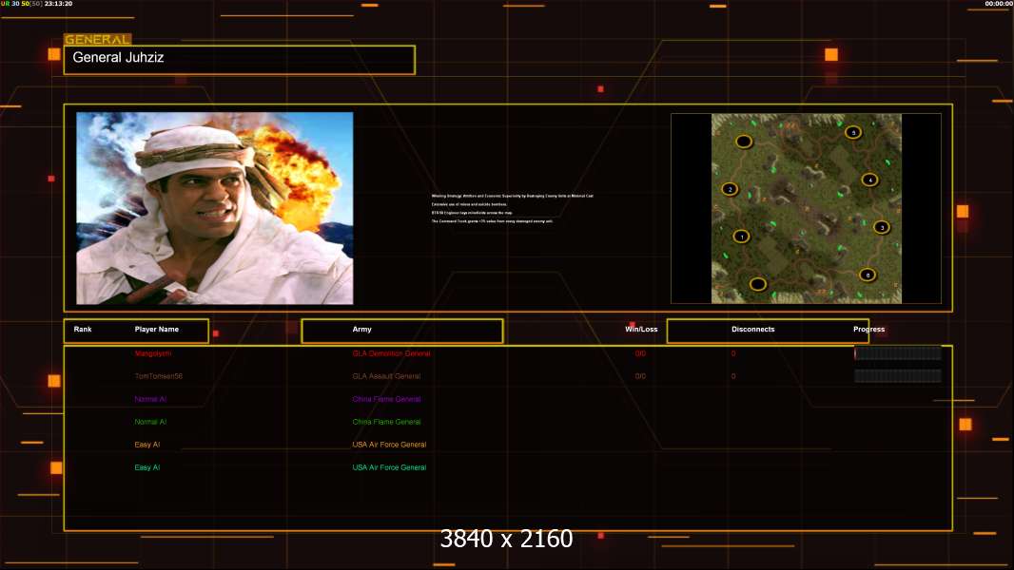The image size is (1014, 570).
Task: Click start position marker 5 on the map
Action: 853,132
